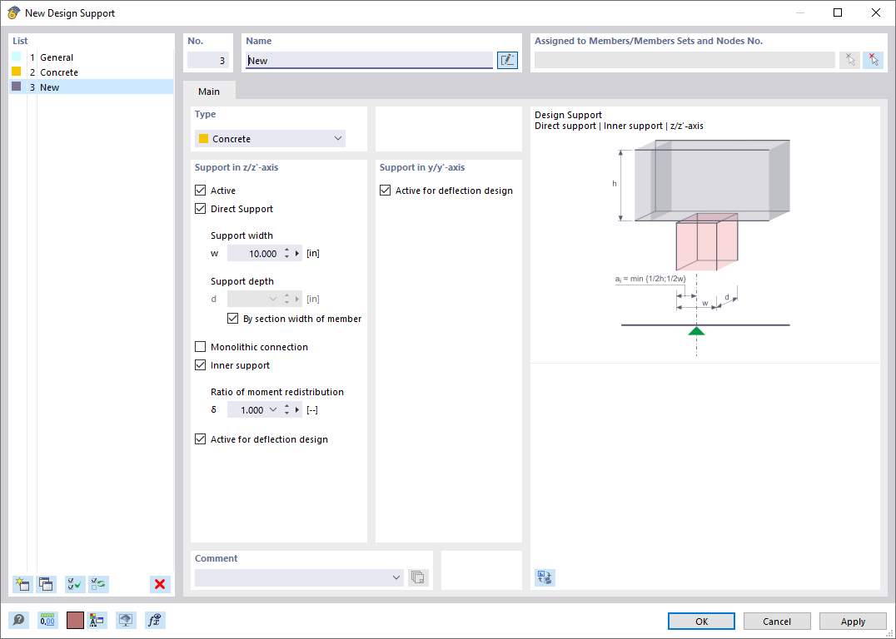Toggle graphic view with the swap icon below diagram
896x639 pixels.
[545, 577]
